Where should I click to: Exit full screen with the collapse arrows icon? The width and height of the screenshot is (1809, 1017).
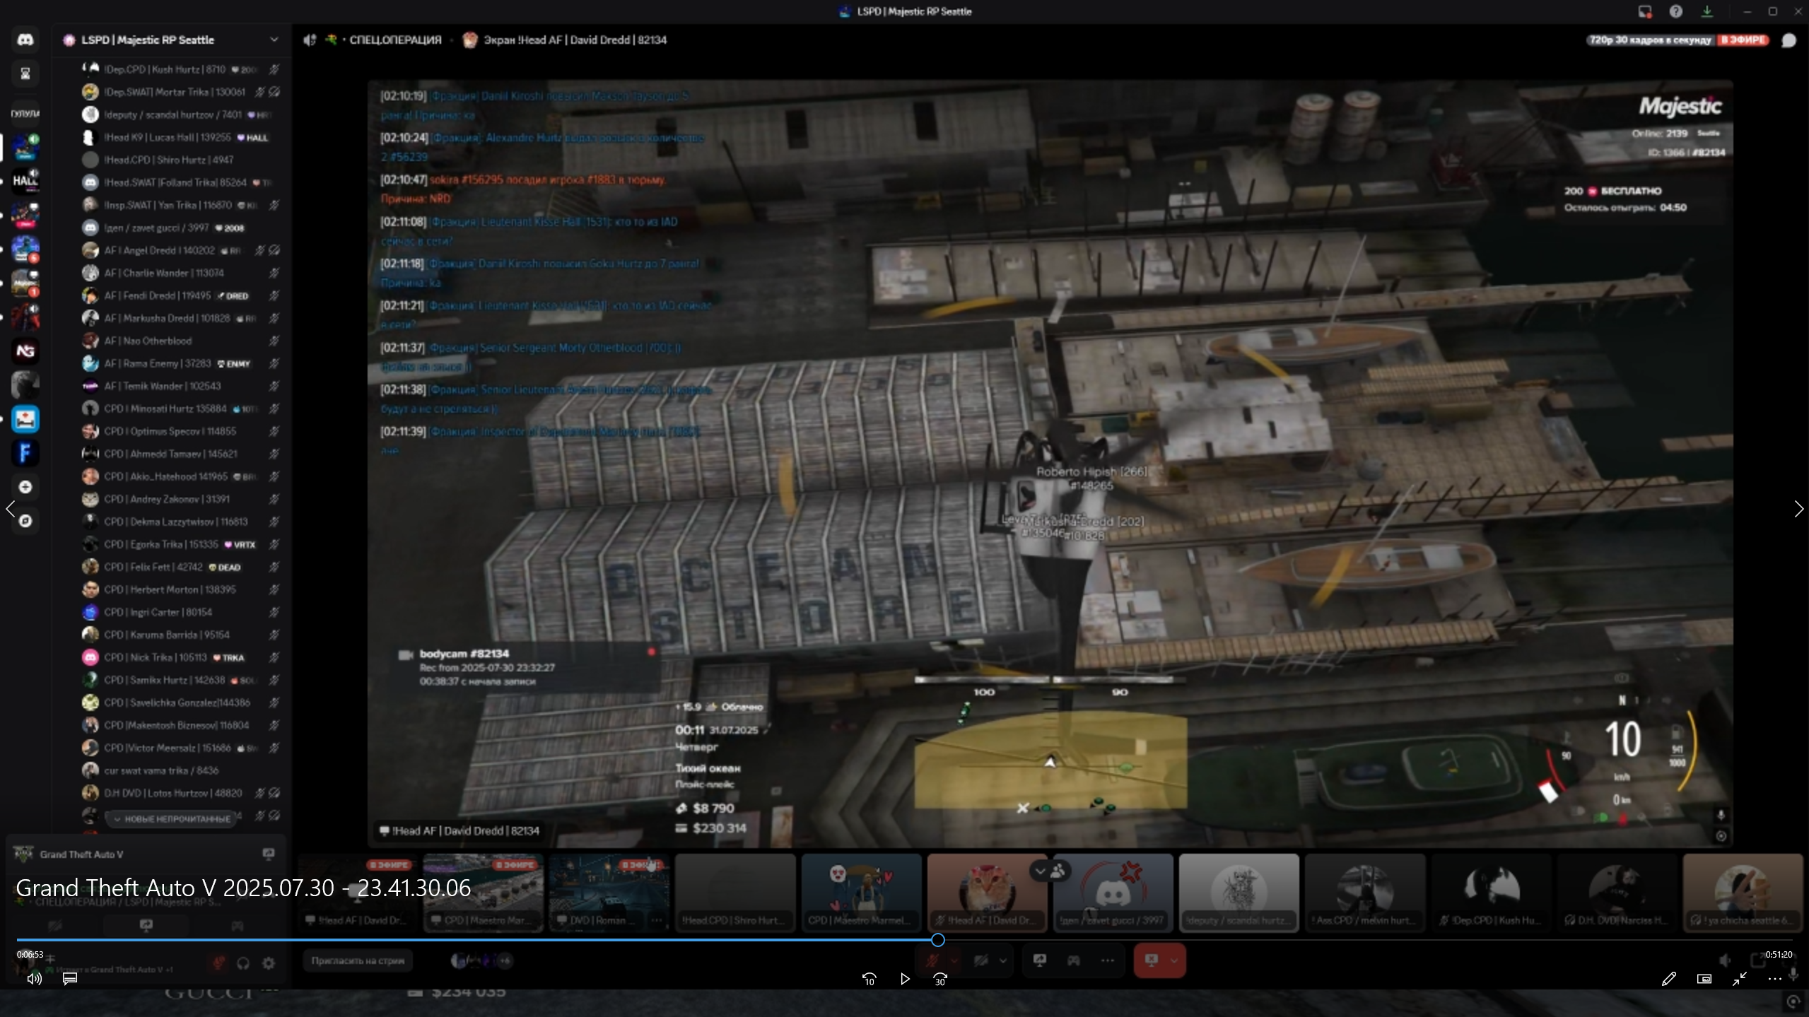tap(1740, 979)
